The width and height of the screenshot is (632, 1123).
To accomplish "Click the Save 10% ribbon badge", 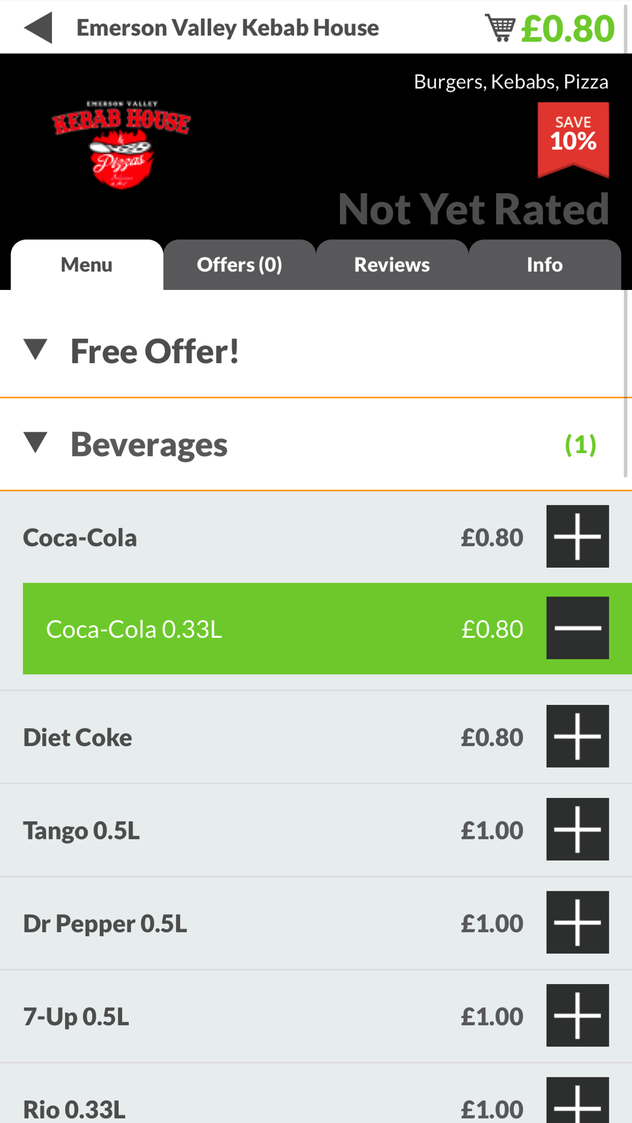I will point(573,138).
